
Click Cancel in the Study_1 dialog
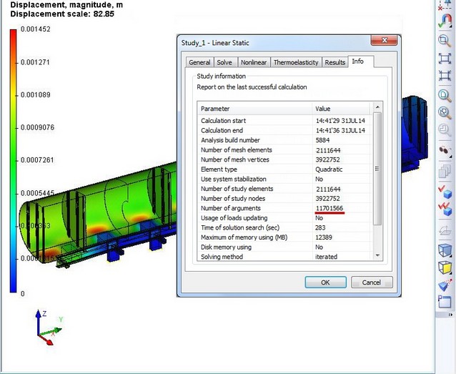click(371, 282)
